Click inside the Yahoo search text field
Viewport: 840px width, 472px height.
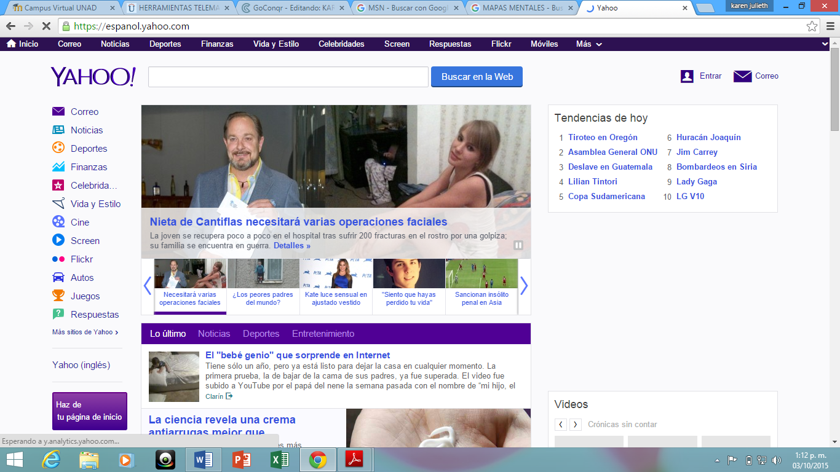point(288,77)
